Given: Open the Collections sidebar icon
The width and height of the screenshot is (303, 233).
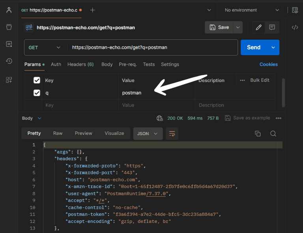Looking at the screenshot, I should 9,27.
